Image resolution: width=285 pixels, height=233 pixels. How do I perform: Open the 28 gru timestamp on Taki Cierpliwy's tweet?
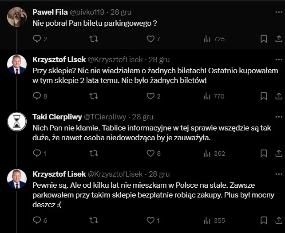click(x=142, y=117)
